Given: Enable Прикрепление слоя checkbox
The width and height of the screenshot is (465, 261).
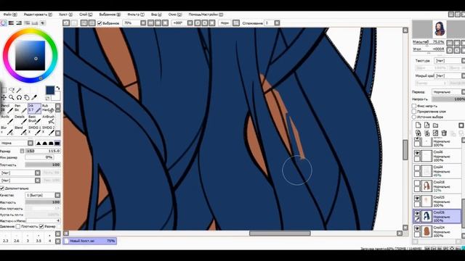Looking at the screenshot, I should (x=414, y=112).
